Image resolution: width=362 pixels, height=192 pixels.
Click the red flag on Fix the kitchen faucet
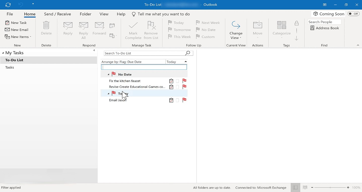point(184,81)
